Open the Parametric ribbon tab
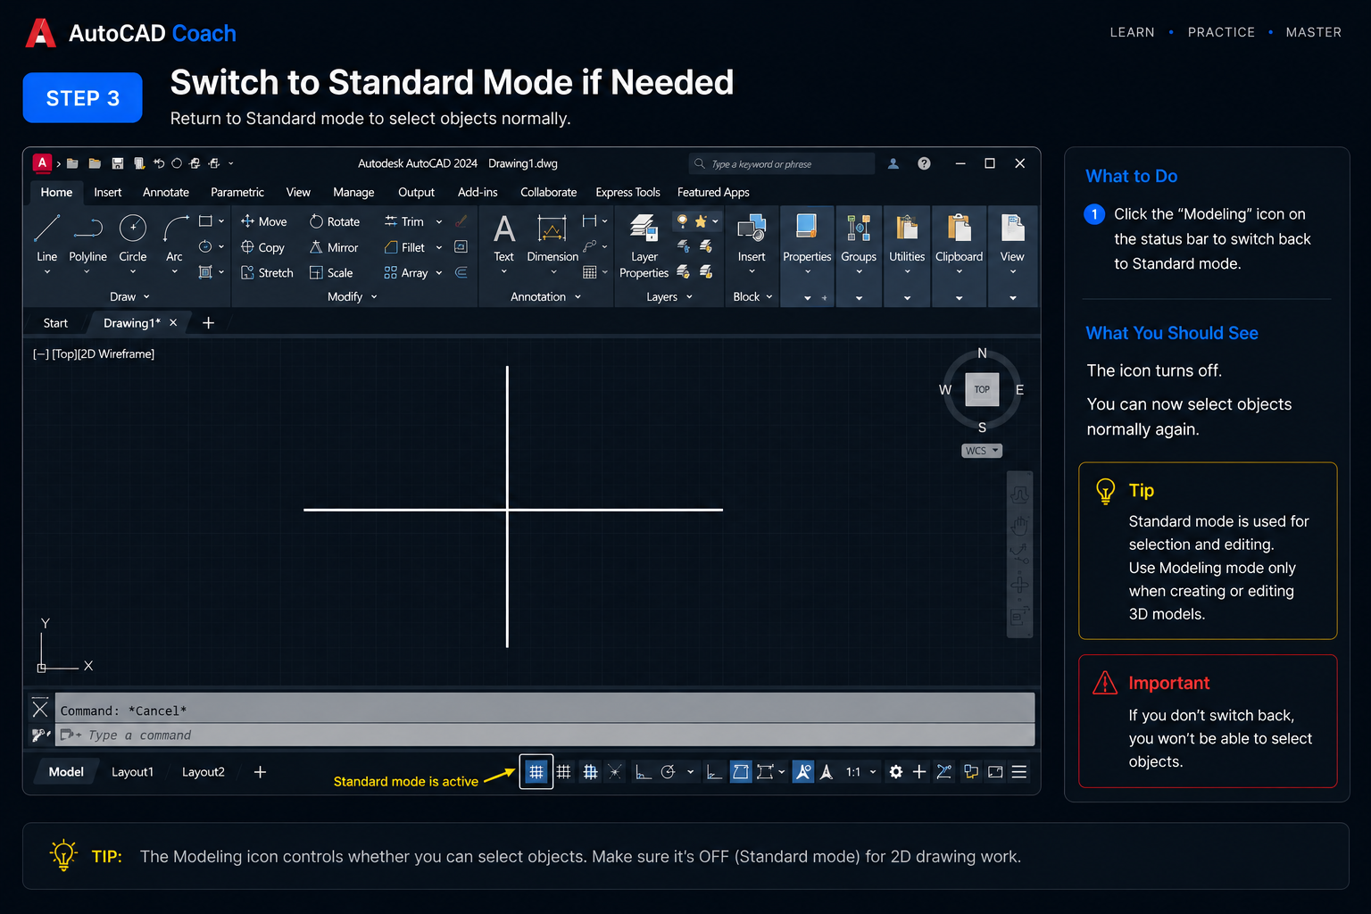This screenshot has height=914, width=1371. (x=237, y=192)
